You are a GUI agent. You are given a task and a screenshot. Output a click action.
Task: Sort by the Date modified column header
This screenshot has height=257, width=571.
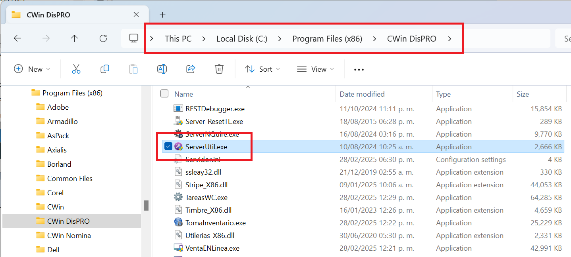pyautogui.click(x=362, y=94)
